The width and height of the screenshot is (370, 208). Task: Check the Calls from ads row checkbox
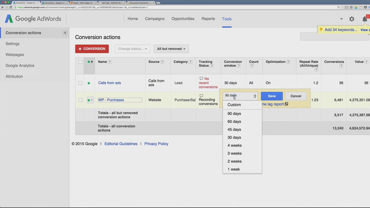pos(80,83)
